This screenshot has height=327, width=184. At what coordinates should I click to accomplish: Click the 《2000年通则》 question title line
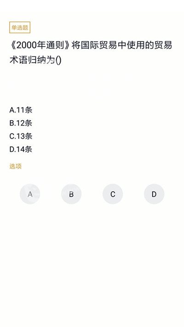(x=91, y=45)
